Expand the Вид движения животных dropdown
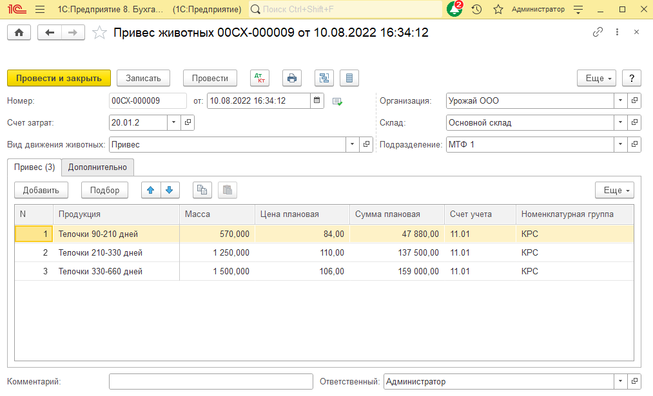The height and width of the screenshot is (396, 653). pyautogui.click(x=353, y=144)
